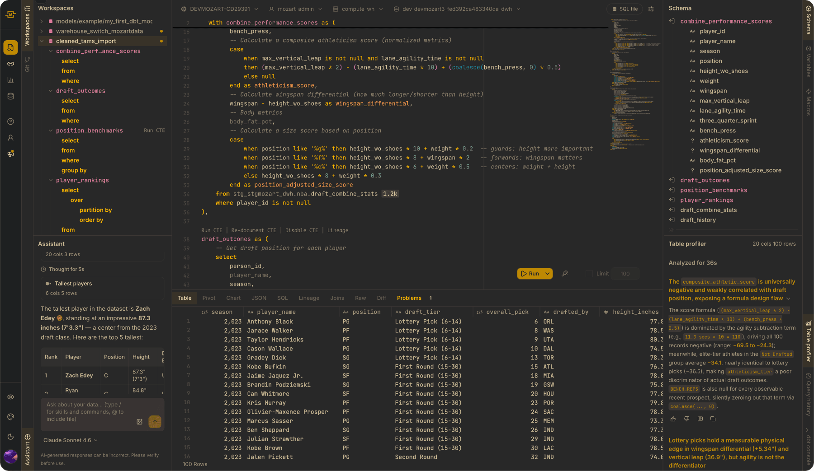Viewport: 814px width, 471px height.
Task: Open the DEVMOZART-CD29391 account dropdown
Action: click(x=220, y=9)
